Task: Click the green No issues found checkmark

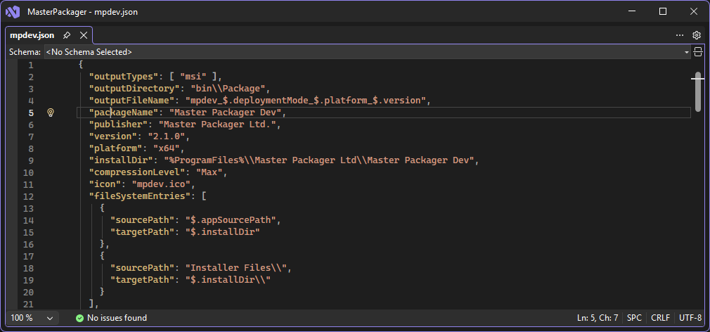Action: [x=79, y=318]
